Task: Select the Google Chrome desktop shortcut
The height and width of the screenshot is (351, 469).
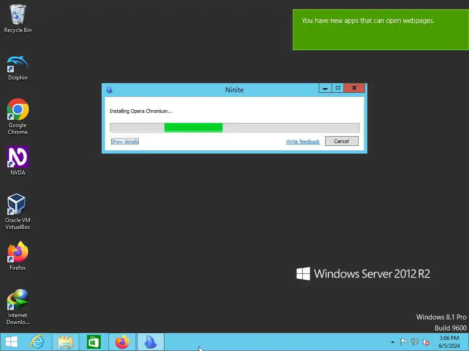Action: (x=18, y=117)
